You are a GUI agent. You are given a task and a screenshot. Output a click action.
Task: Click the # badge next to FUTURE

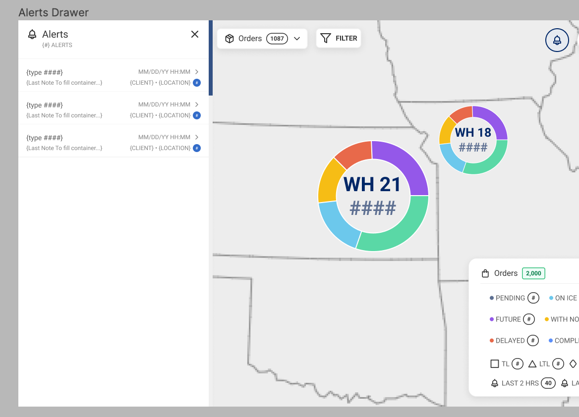[x=529, y=319]
